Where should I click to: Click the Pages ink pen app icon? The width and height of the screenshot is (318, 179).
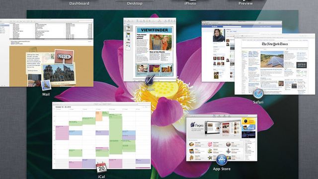pyautogui.click(x=150, y=80)
